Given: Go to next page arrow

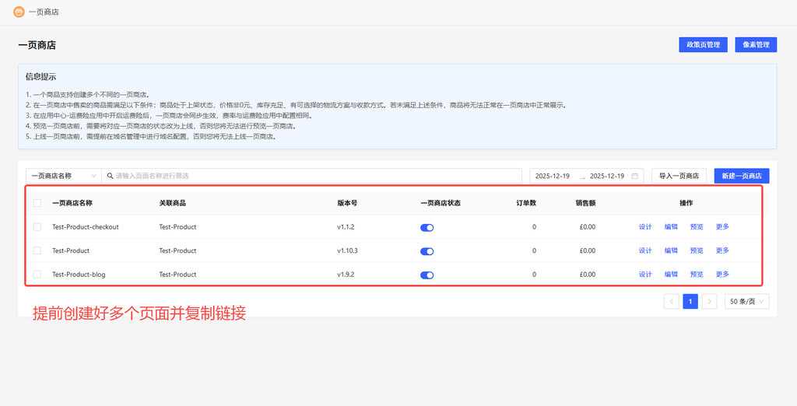Looking at the screenshot, I should [x=709, y=302].
